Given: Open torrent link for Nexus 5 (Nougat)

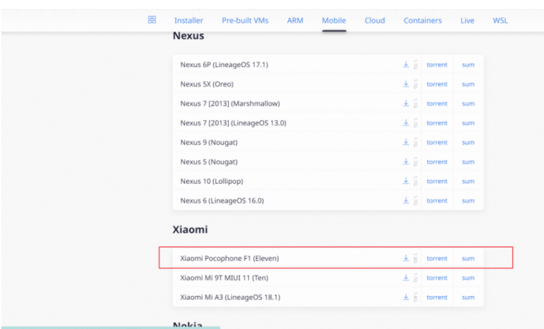Looking at the screenshot, I should pos(437,162).
